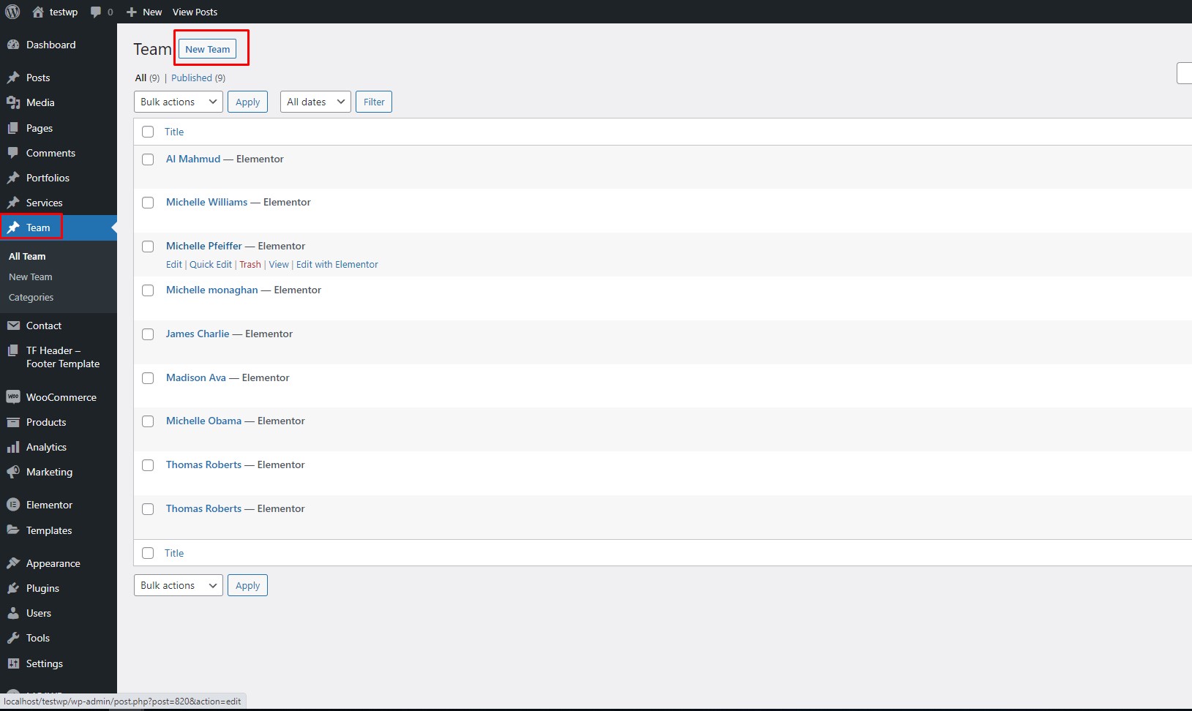1192x711 pixels.
Task: Click the Media library icon
Action: tap(13, 102)
